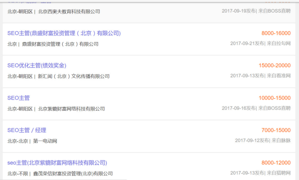Screen dimensions: 299x180
Task: Click 新汇闻（北京）文化传播有限公司 company text
Action: (73, 76)
